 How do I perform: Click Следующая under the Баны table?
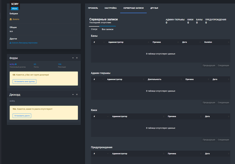point(223,66)
